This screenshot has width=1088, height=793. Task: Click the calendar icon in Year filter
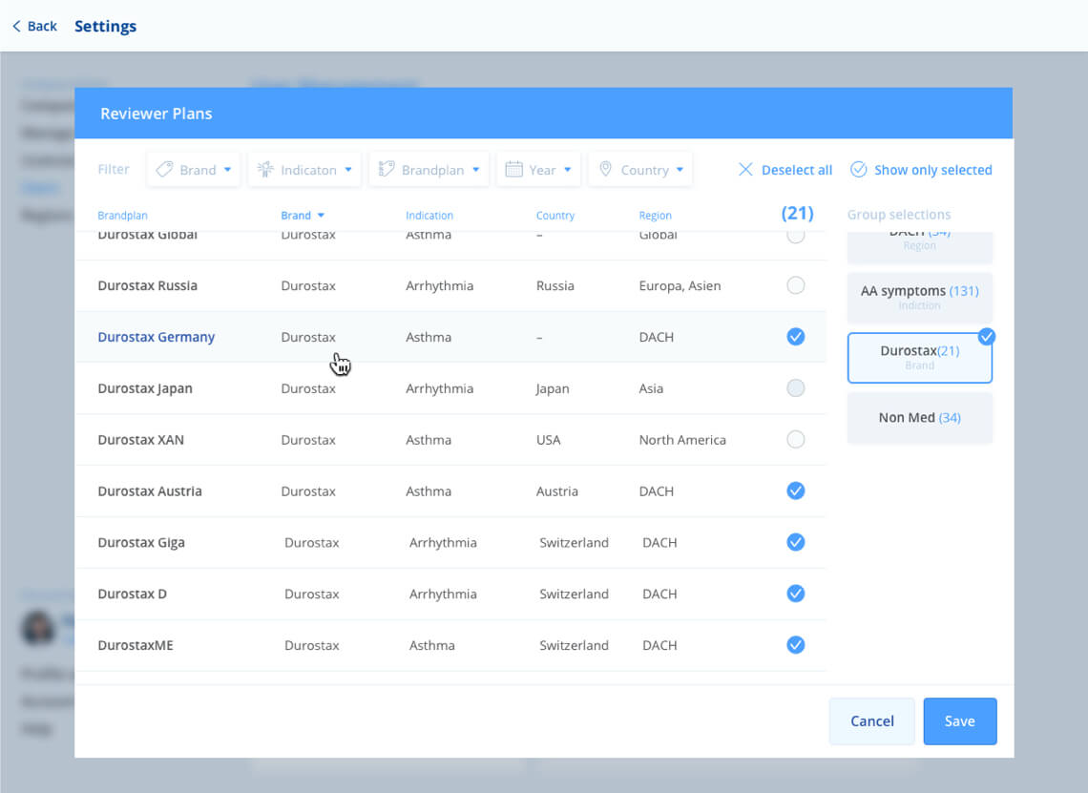(513, 170)
